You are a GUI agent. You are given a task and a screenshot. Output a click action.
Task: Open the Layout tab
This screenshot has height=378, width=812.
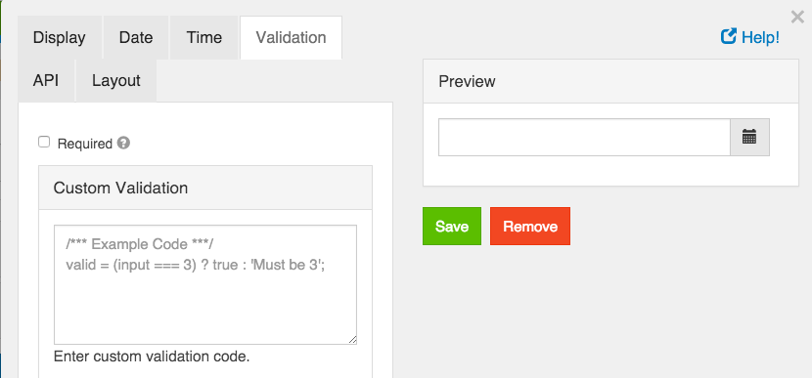tap(116, 81)
